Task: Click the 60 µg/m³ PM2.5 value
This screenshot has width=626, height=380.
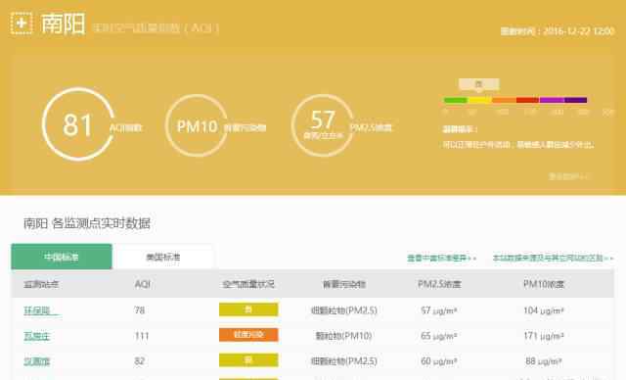Action: pos(439,361)
